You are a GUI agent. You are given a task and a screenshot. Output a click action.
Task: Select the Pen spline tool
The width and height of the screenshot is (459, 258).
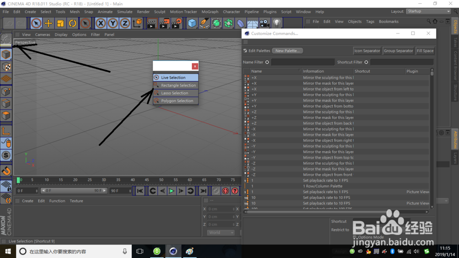click(204, 23)
